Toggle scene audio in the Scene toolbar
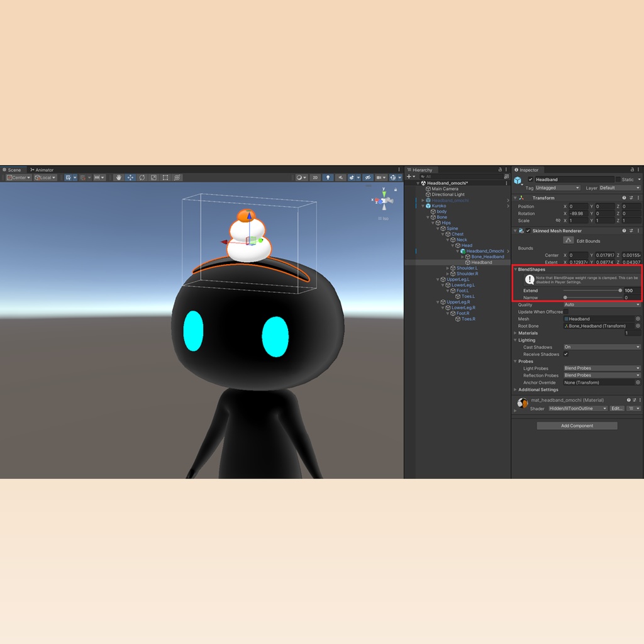The width and height of the screenshot is (644, 644). 340,177
